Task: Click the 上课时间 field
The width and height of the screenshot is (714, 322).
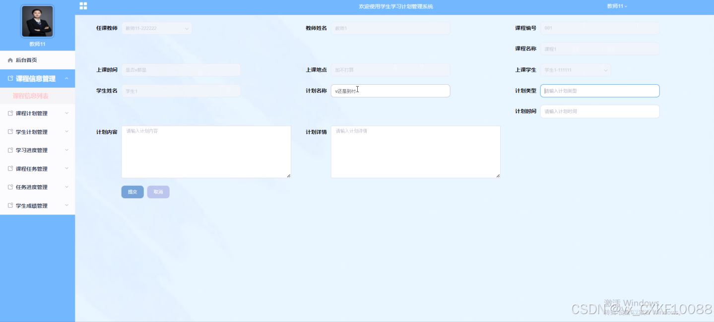Action: click(181, 70)
